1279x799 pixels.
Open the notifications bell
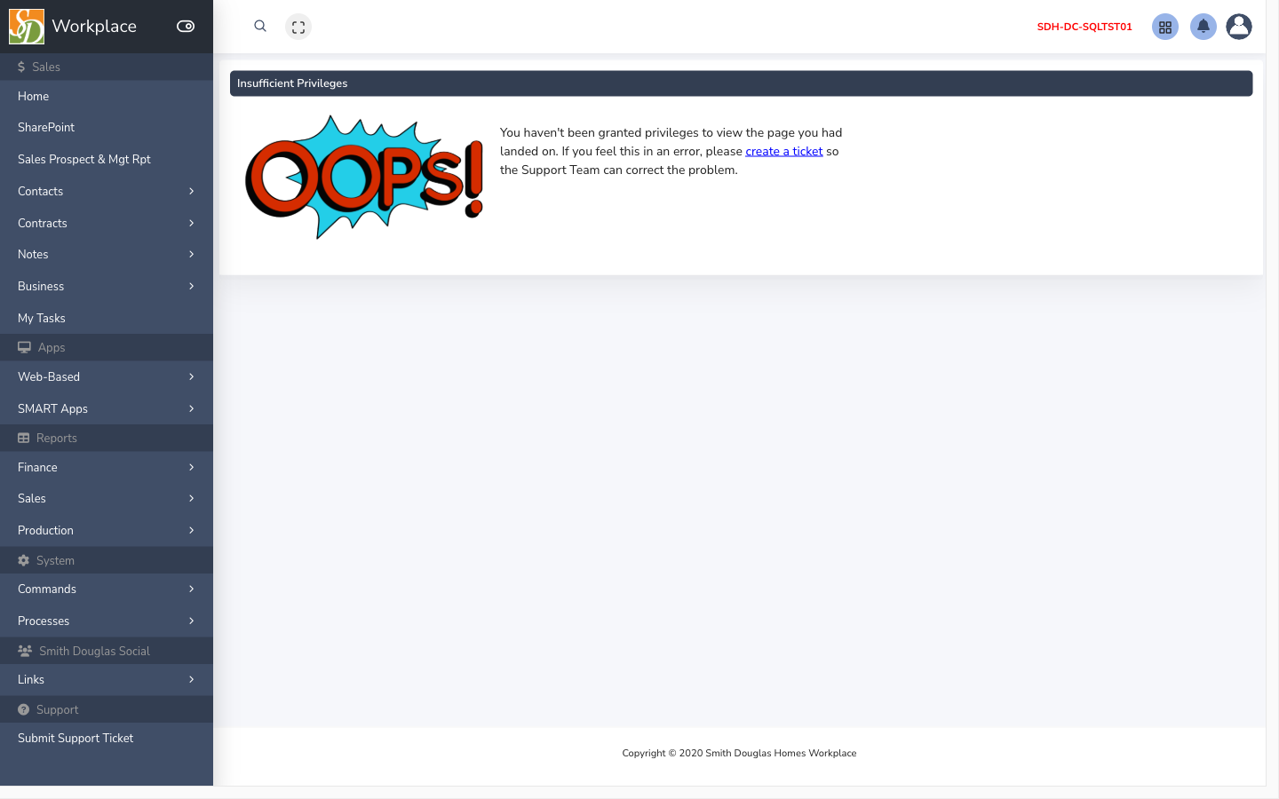(x=1204, y=27)
